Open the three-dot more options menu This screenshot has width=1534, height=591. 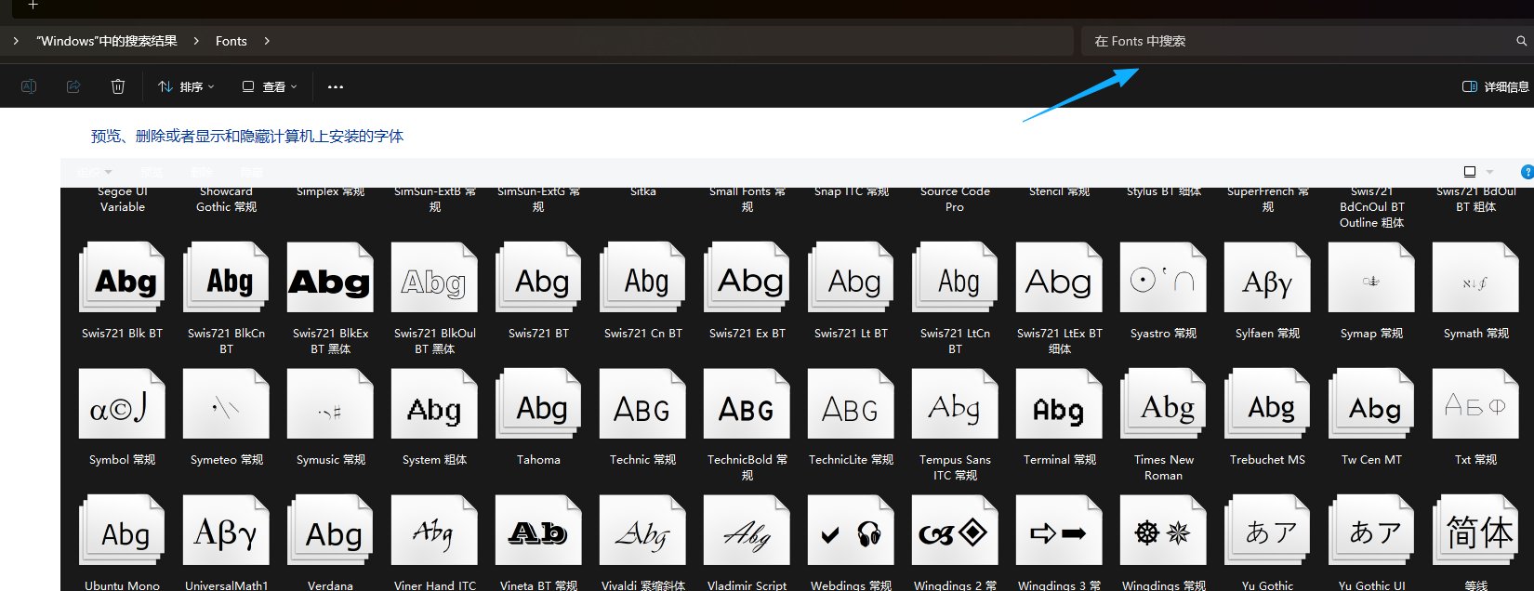coord(336,86)
